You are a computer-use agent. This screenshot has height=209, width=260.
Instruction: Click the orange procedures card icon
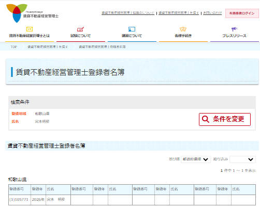pos(183,29)
